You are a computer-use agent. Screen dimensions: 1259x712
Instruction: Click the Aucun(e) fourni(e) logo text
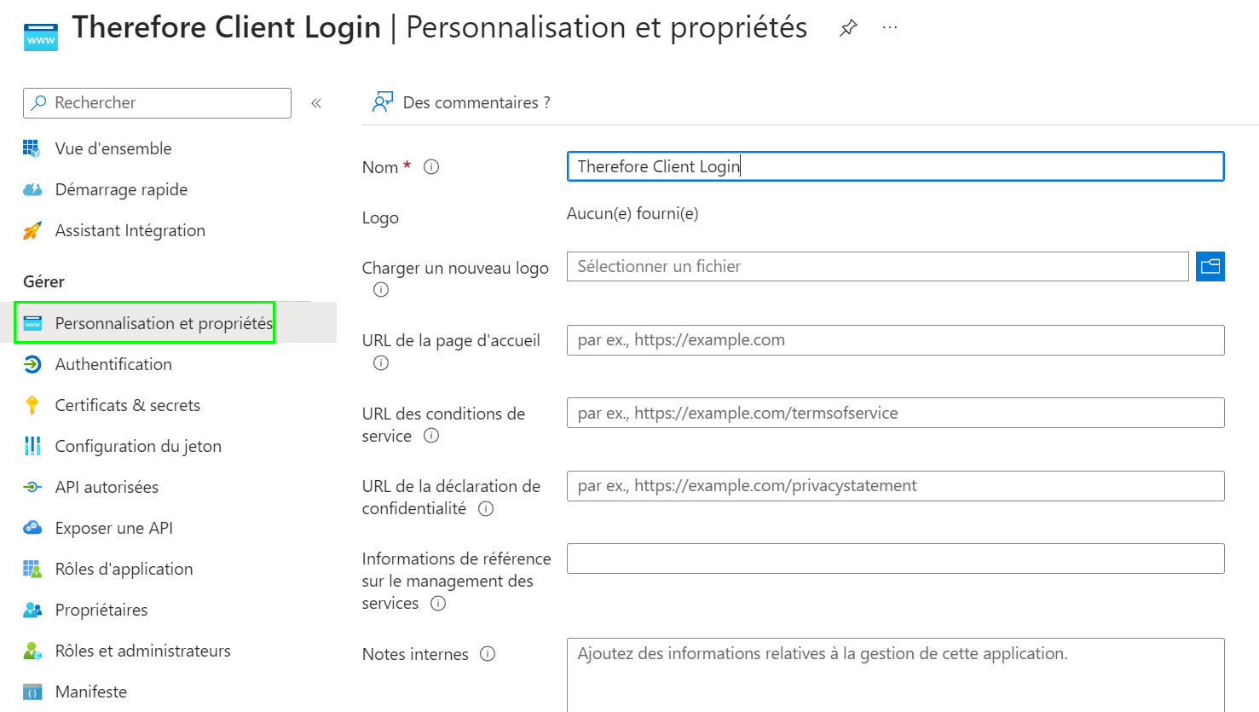click(632, 213)
